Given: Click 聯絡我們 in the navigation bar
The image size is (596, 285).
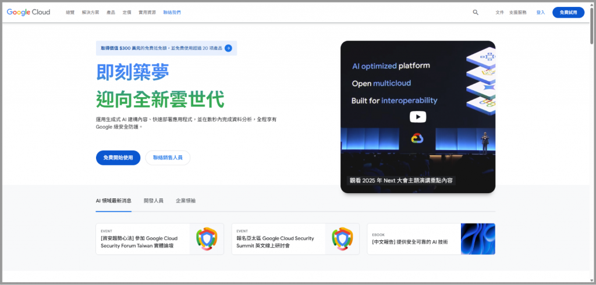Looking at the screenshot, I should (172, 13).
